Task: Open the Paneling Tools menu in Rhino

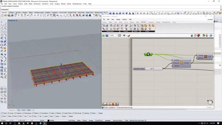Action: pos(77,4)
